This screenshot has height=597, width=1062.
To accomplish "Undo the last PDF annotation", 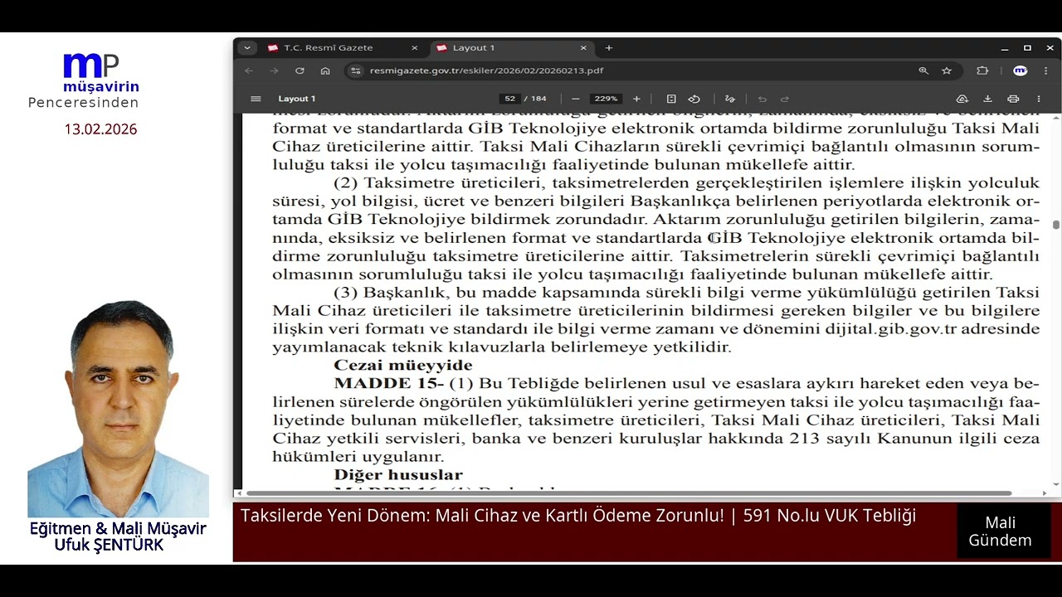I will [762, 99].
